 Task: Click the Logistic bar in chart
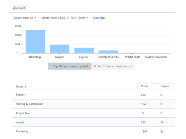pyautogui.click(x=84, y=50)
